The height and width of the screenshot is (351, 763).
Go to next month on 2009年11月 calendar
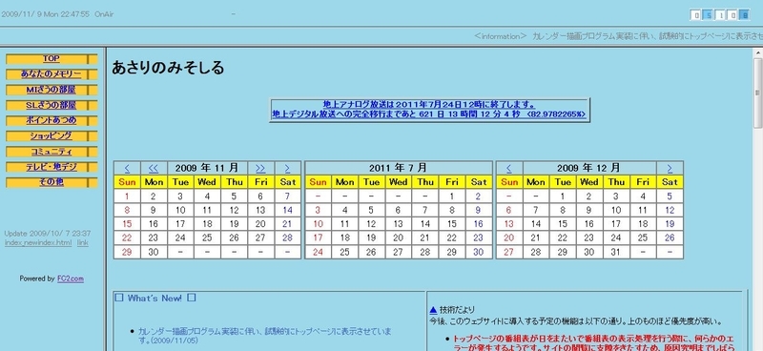tap(287, 169)
